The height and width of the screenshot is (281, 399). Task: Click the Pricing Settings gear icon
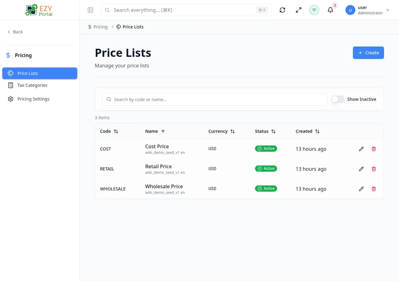pyautogui.click(x=11, y=99)
